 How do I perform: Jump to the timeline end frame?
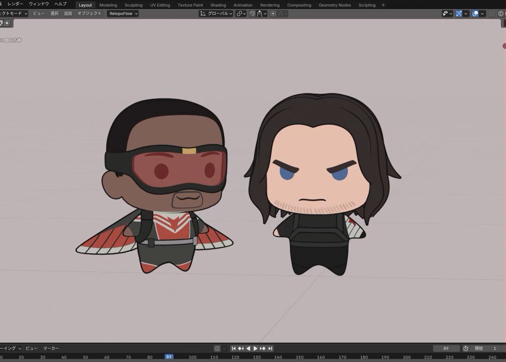pyautogui.click(x=271, y=348)
